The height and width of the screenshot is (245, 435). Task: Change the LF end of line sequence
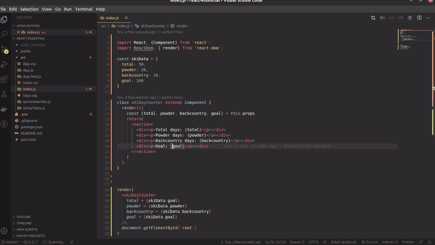(324, 242)
